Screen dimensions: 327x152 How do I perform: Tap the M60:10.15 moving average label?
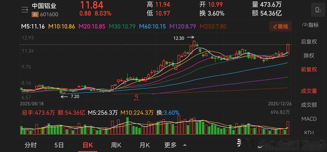click(x=152, y=26)
